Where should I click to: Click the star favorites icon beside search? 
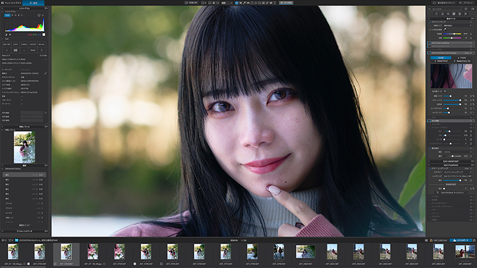(x=466, y=9)
